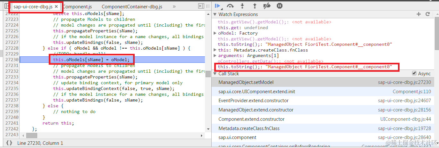
Task: Expand the this: Metadata.createClass.fnClass entry
Action: tap(215, 50)
